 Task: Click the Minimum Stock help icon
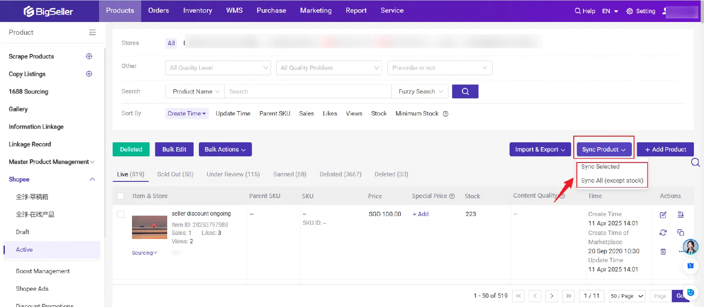446,114
